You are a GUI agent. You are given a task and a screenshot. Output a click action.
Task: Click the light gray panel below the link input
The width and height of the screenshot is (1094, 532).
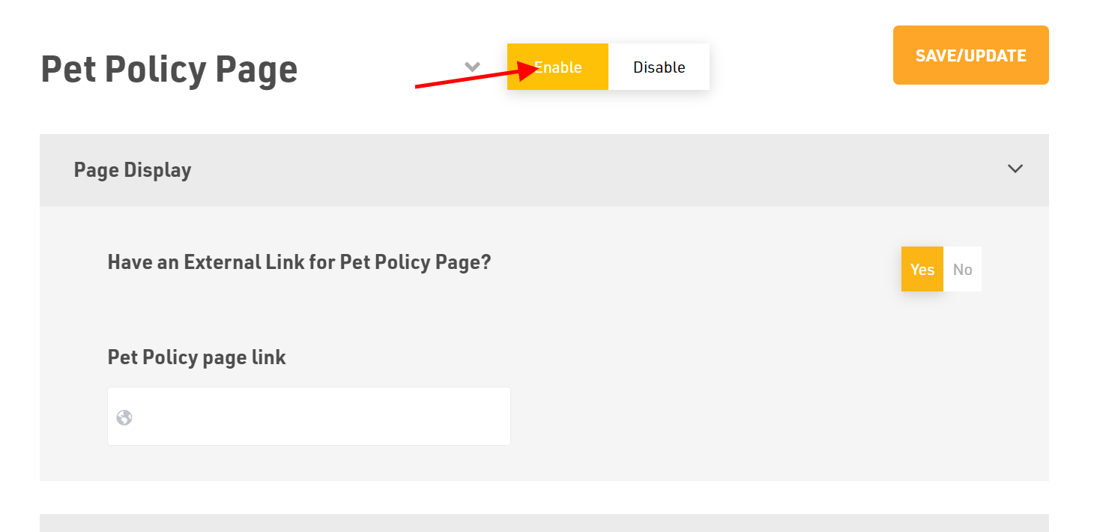pos(544,463)
